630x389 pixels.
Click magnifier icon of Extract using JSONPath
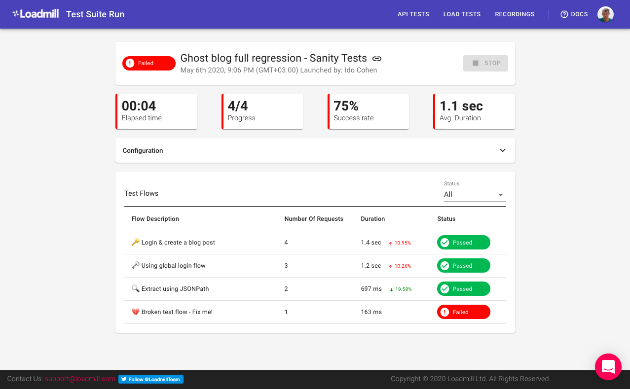pyautogui.click(x=136, y=288)
